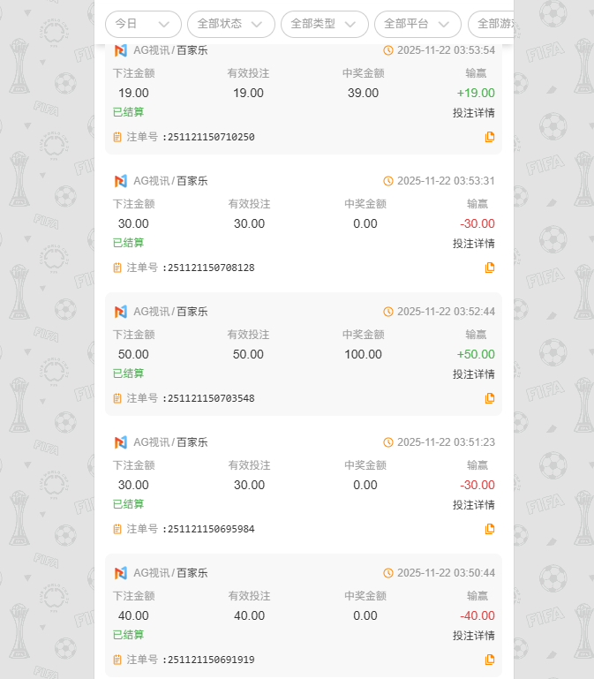Open the partially visible 全部游戏 filter
Viewport: 594px width, 679px height.
[491, 24]
